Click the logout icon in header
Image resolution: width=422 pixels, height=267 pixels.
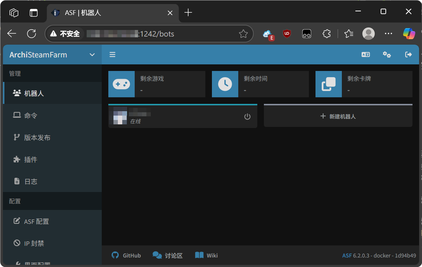tap(408, 54)
